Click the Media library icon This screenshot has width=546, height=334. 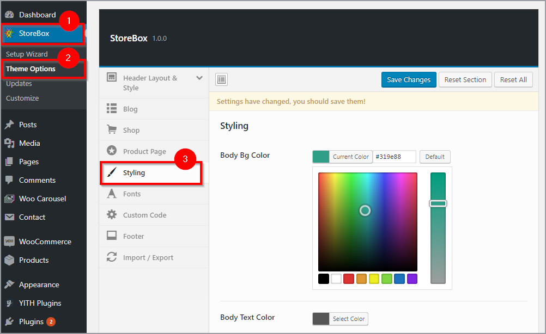coord(9,143)
